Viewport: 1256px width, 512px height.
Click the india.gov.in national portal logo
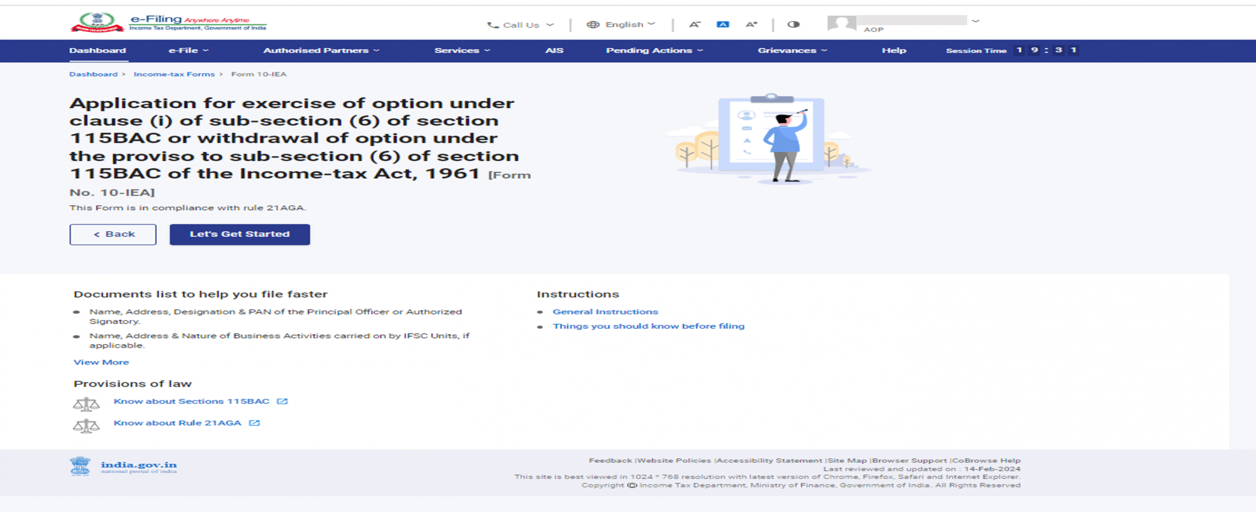point(123,466)
